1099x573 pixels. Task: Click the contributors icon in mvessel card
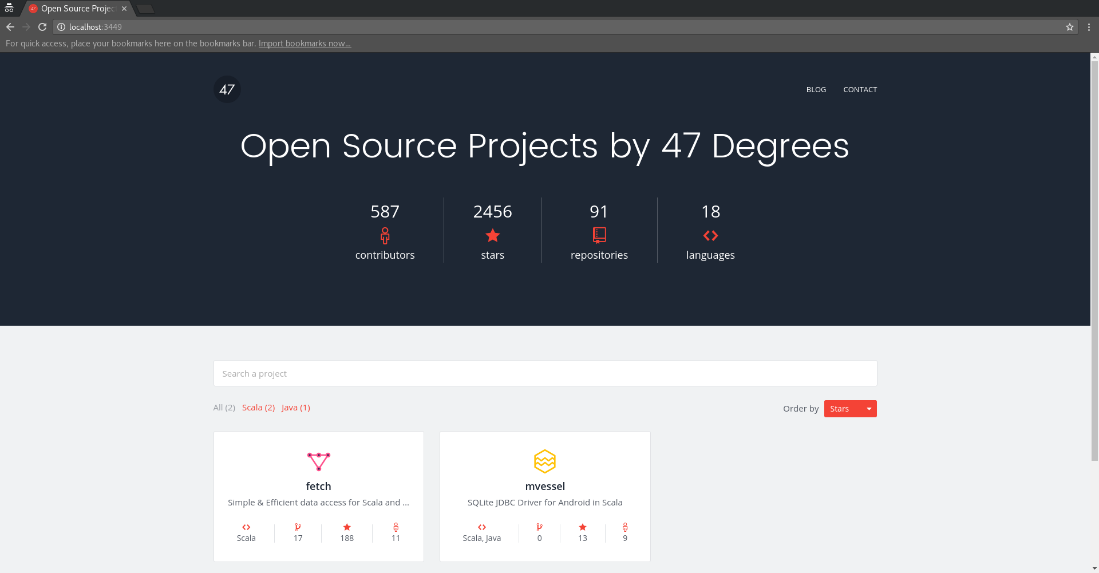pos(625,527)
